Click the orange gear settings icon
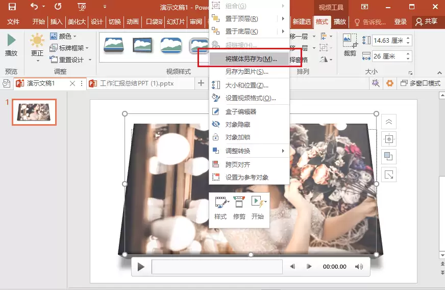The height and width of the screenshot is (290, 445). click(x=390, y=83)
